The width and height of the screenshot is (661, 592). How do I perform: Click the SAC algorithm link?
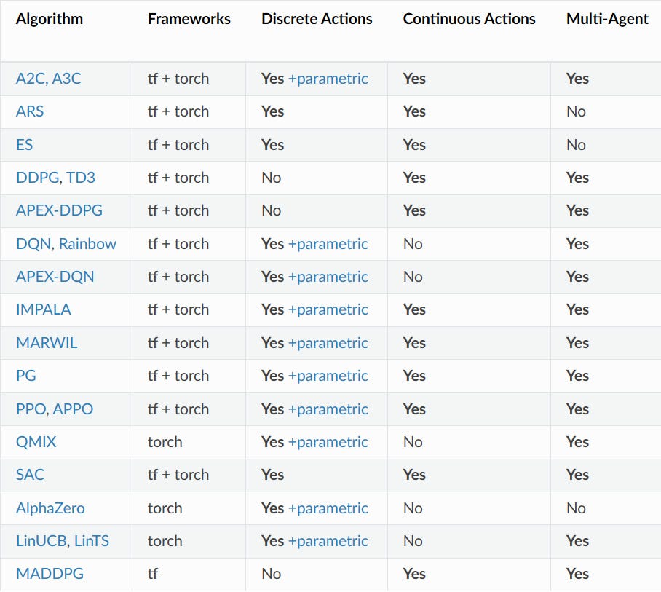(x=30, y=475)
